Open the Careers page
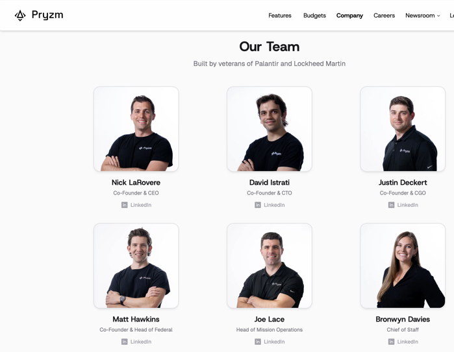The width and height of the screenshot is (454, 352). coord(384,16)
